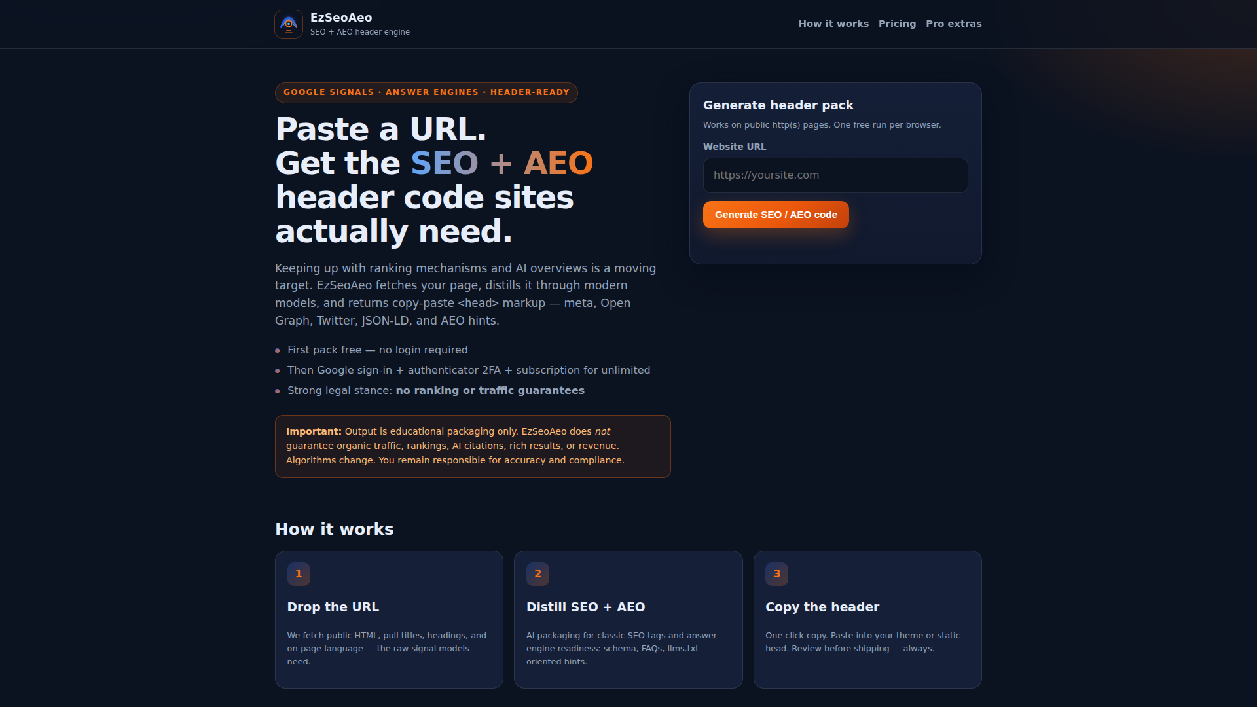Image resolution: width=1257 pixels, height=707 pixels.
Task: Click the 'We fetch public HTML' description
Action: tap(387, 649)
